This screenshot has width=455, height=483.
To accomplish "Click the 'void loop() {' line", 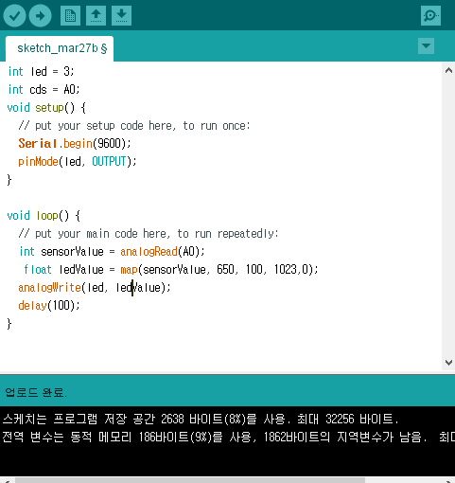I will click(44, 216).
